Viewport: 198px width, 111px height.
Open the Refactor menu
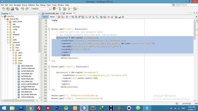click(x=32, y=5)
